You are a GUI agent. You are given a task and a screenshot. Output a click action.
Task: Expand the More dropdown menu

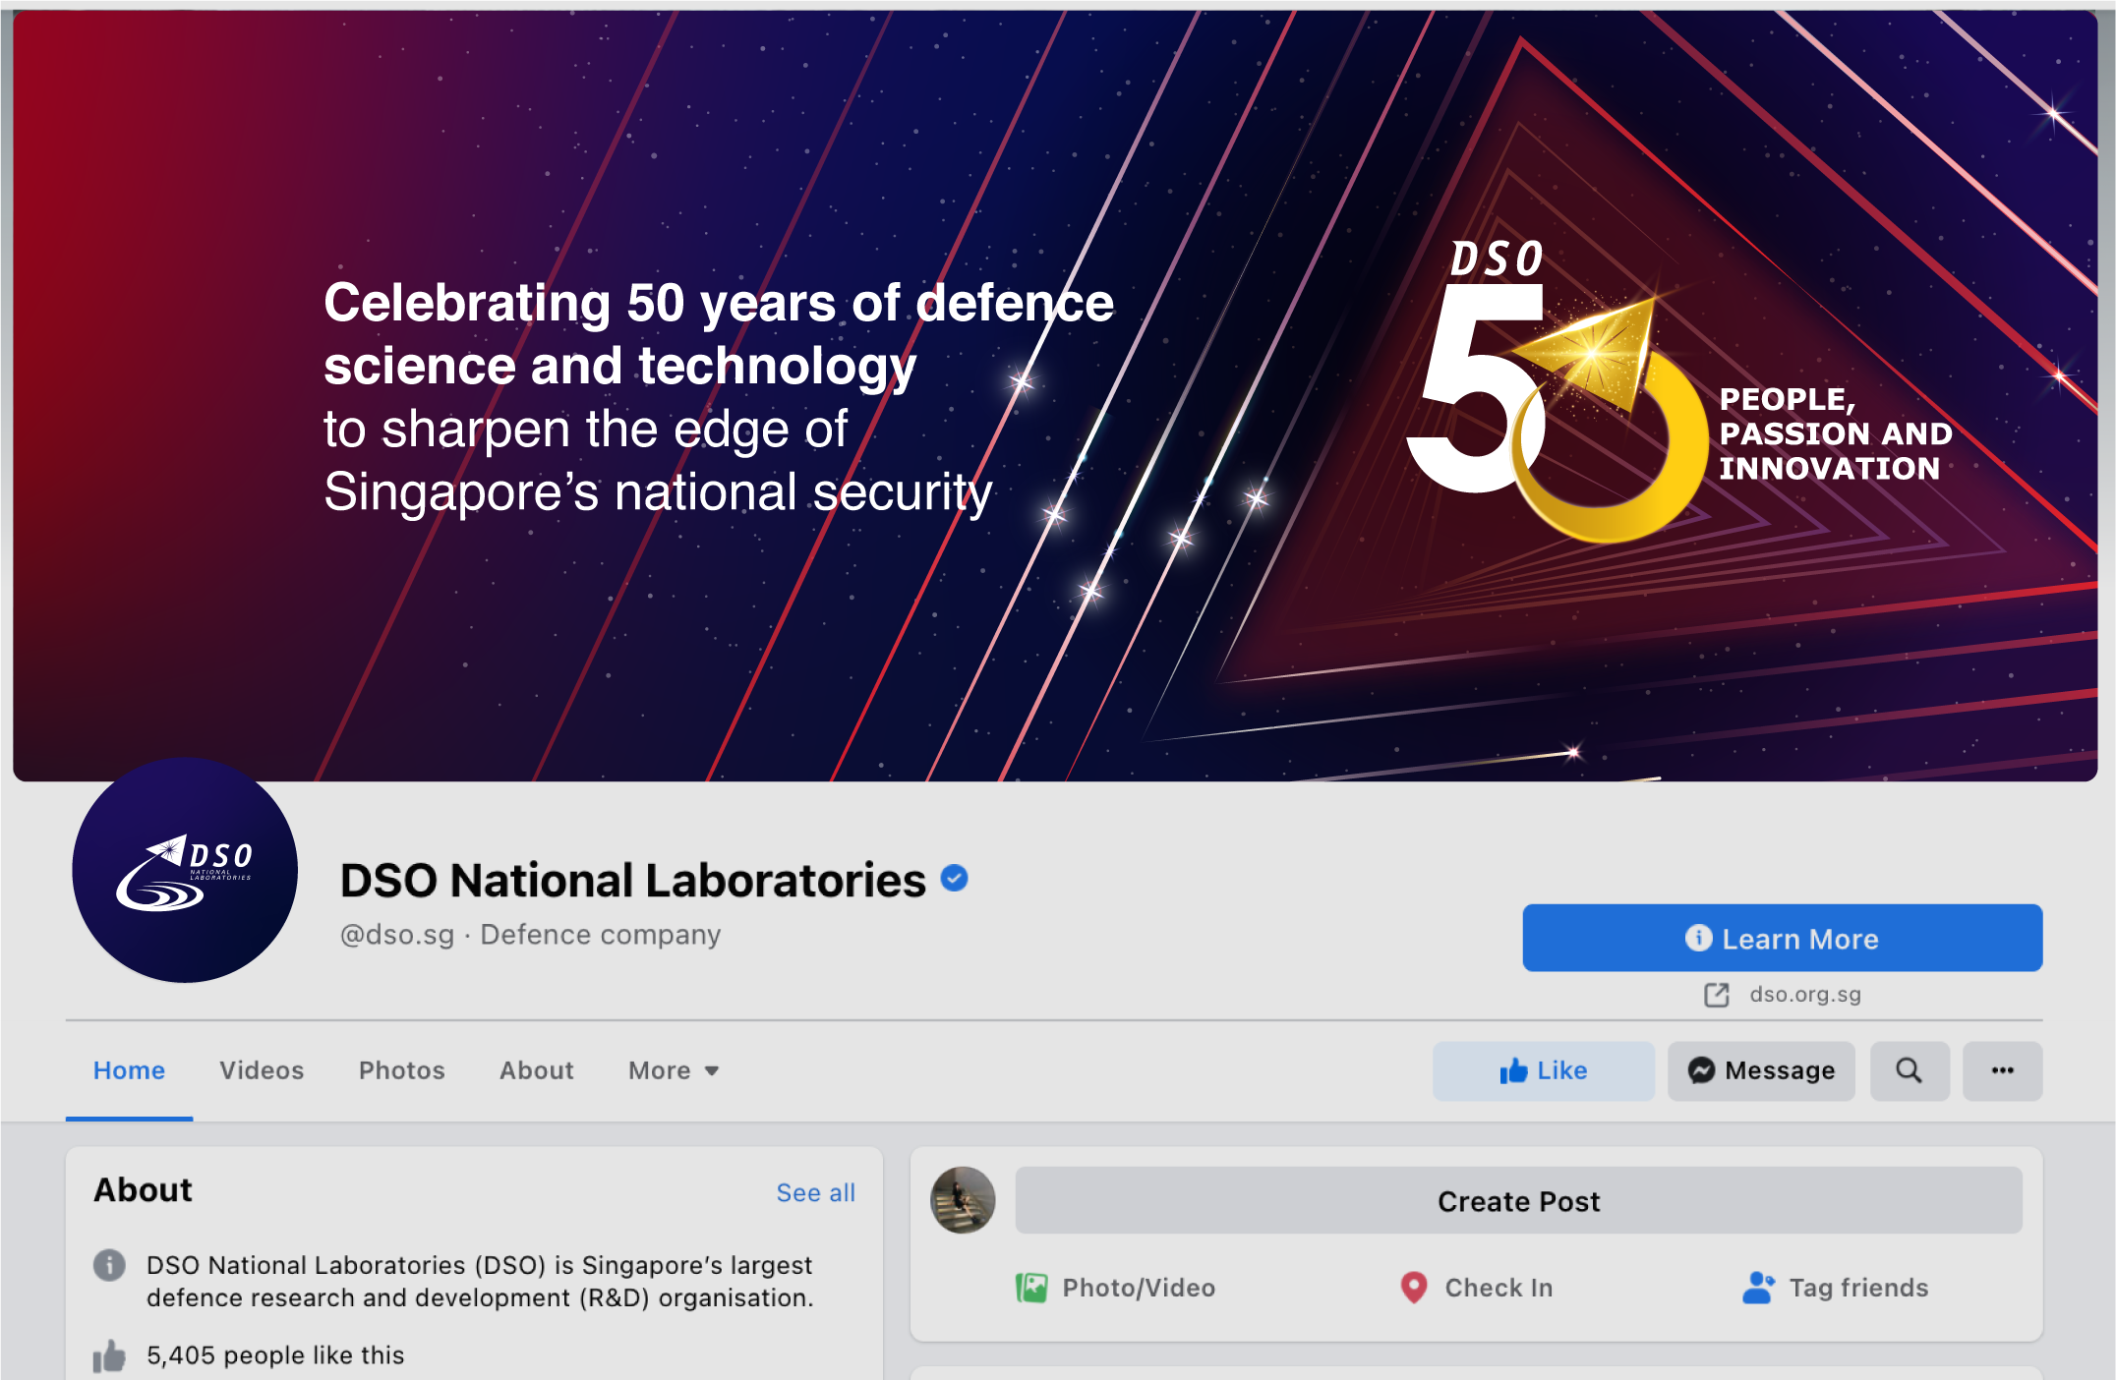coord(674,1070)
